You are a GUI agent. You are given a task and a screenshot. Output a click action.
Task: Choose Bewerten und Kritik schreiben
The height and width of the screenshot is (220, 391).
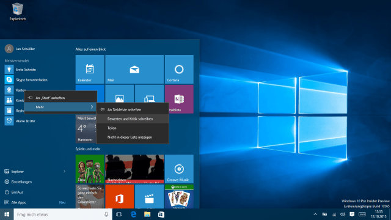(133, 119)
